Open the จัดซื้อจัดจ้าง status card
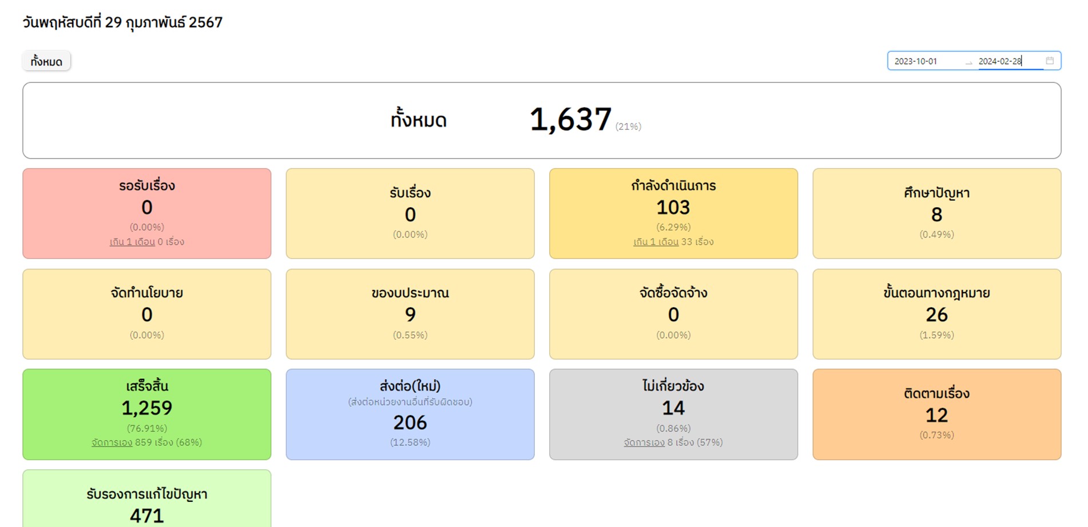 (x=673, y=314)
